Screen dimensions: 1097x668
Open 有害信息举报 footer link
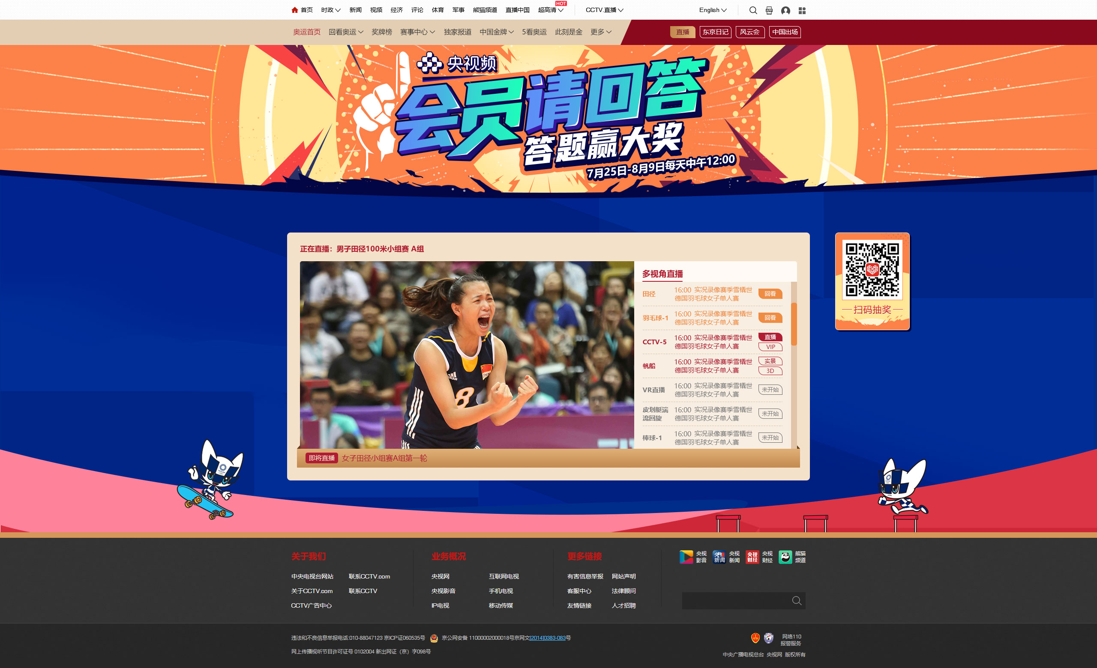point(585,576)
